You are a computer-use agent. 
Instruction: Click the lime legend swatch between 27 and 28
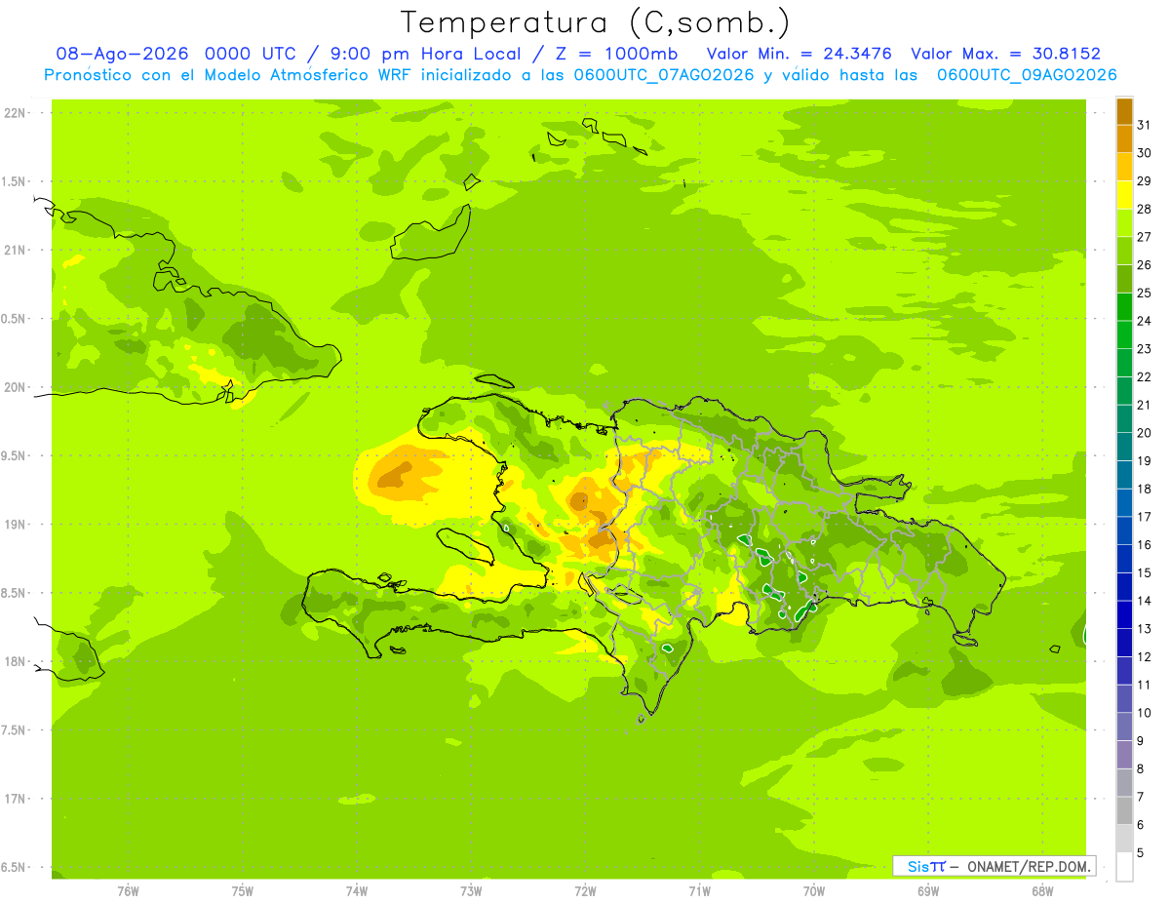1124,222
